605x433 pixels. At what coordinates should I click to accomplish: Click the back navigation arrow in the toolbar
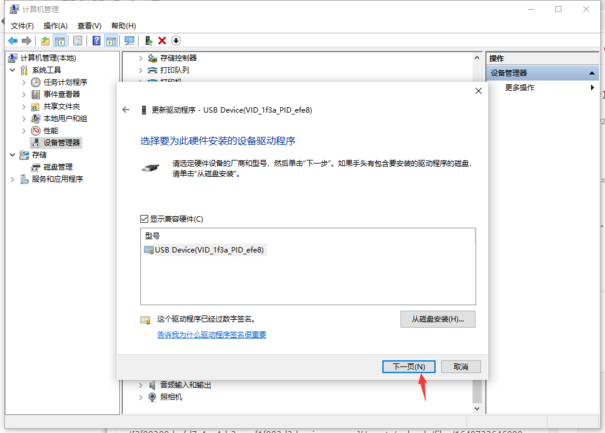(x=13, y=41)
